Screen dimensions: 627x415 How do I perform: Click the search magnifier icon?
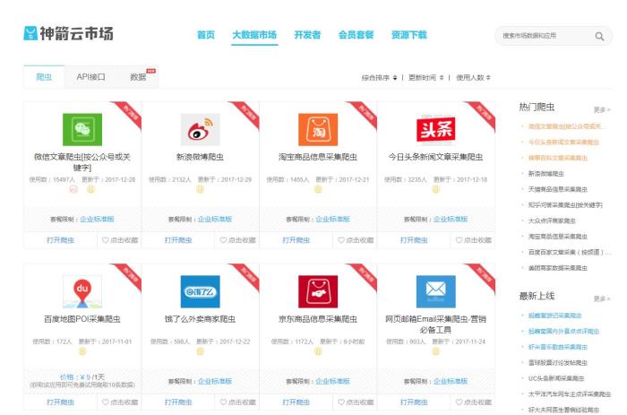click(599, 36)
